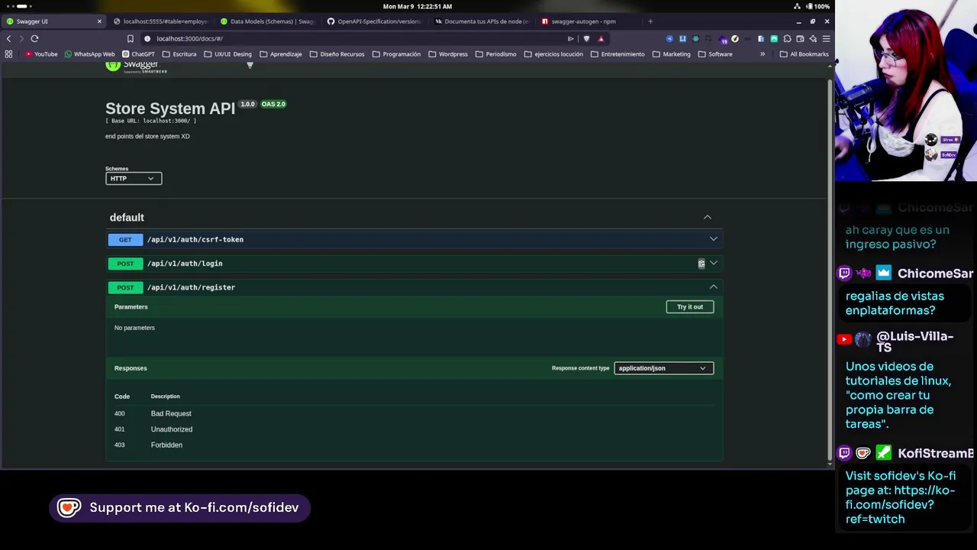This screenshot has width=977, height=550.
Task: Click the browser back arrow
Action: 8,38
